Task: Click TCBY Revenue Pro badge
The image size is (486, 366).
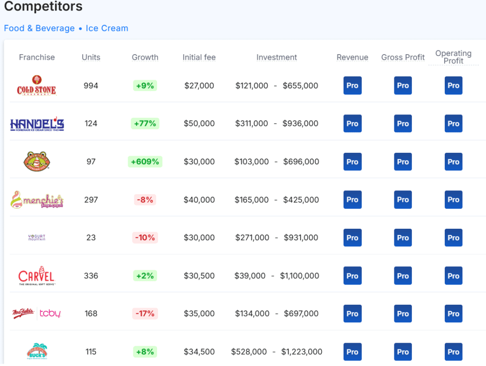Action: point(353,314)
